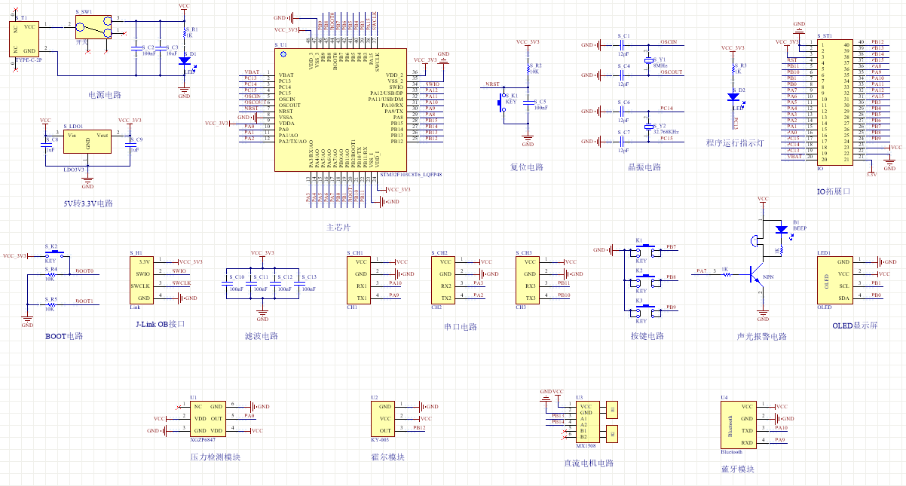Click the PB12 net label on KY-003 output
The width and height of the screenshot is (906, 486).
(x=419, y=427)
